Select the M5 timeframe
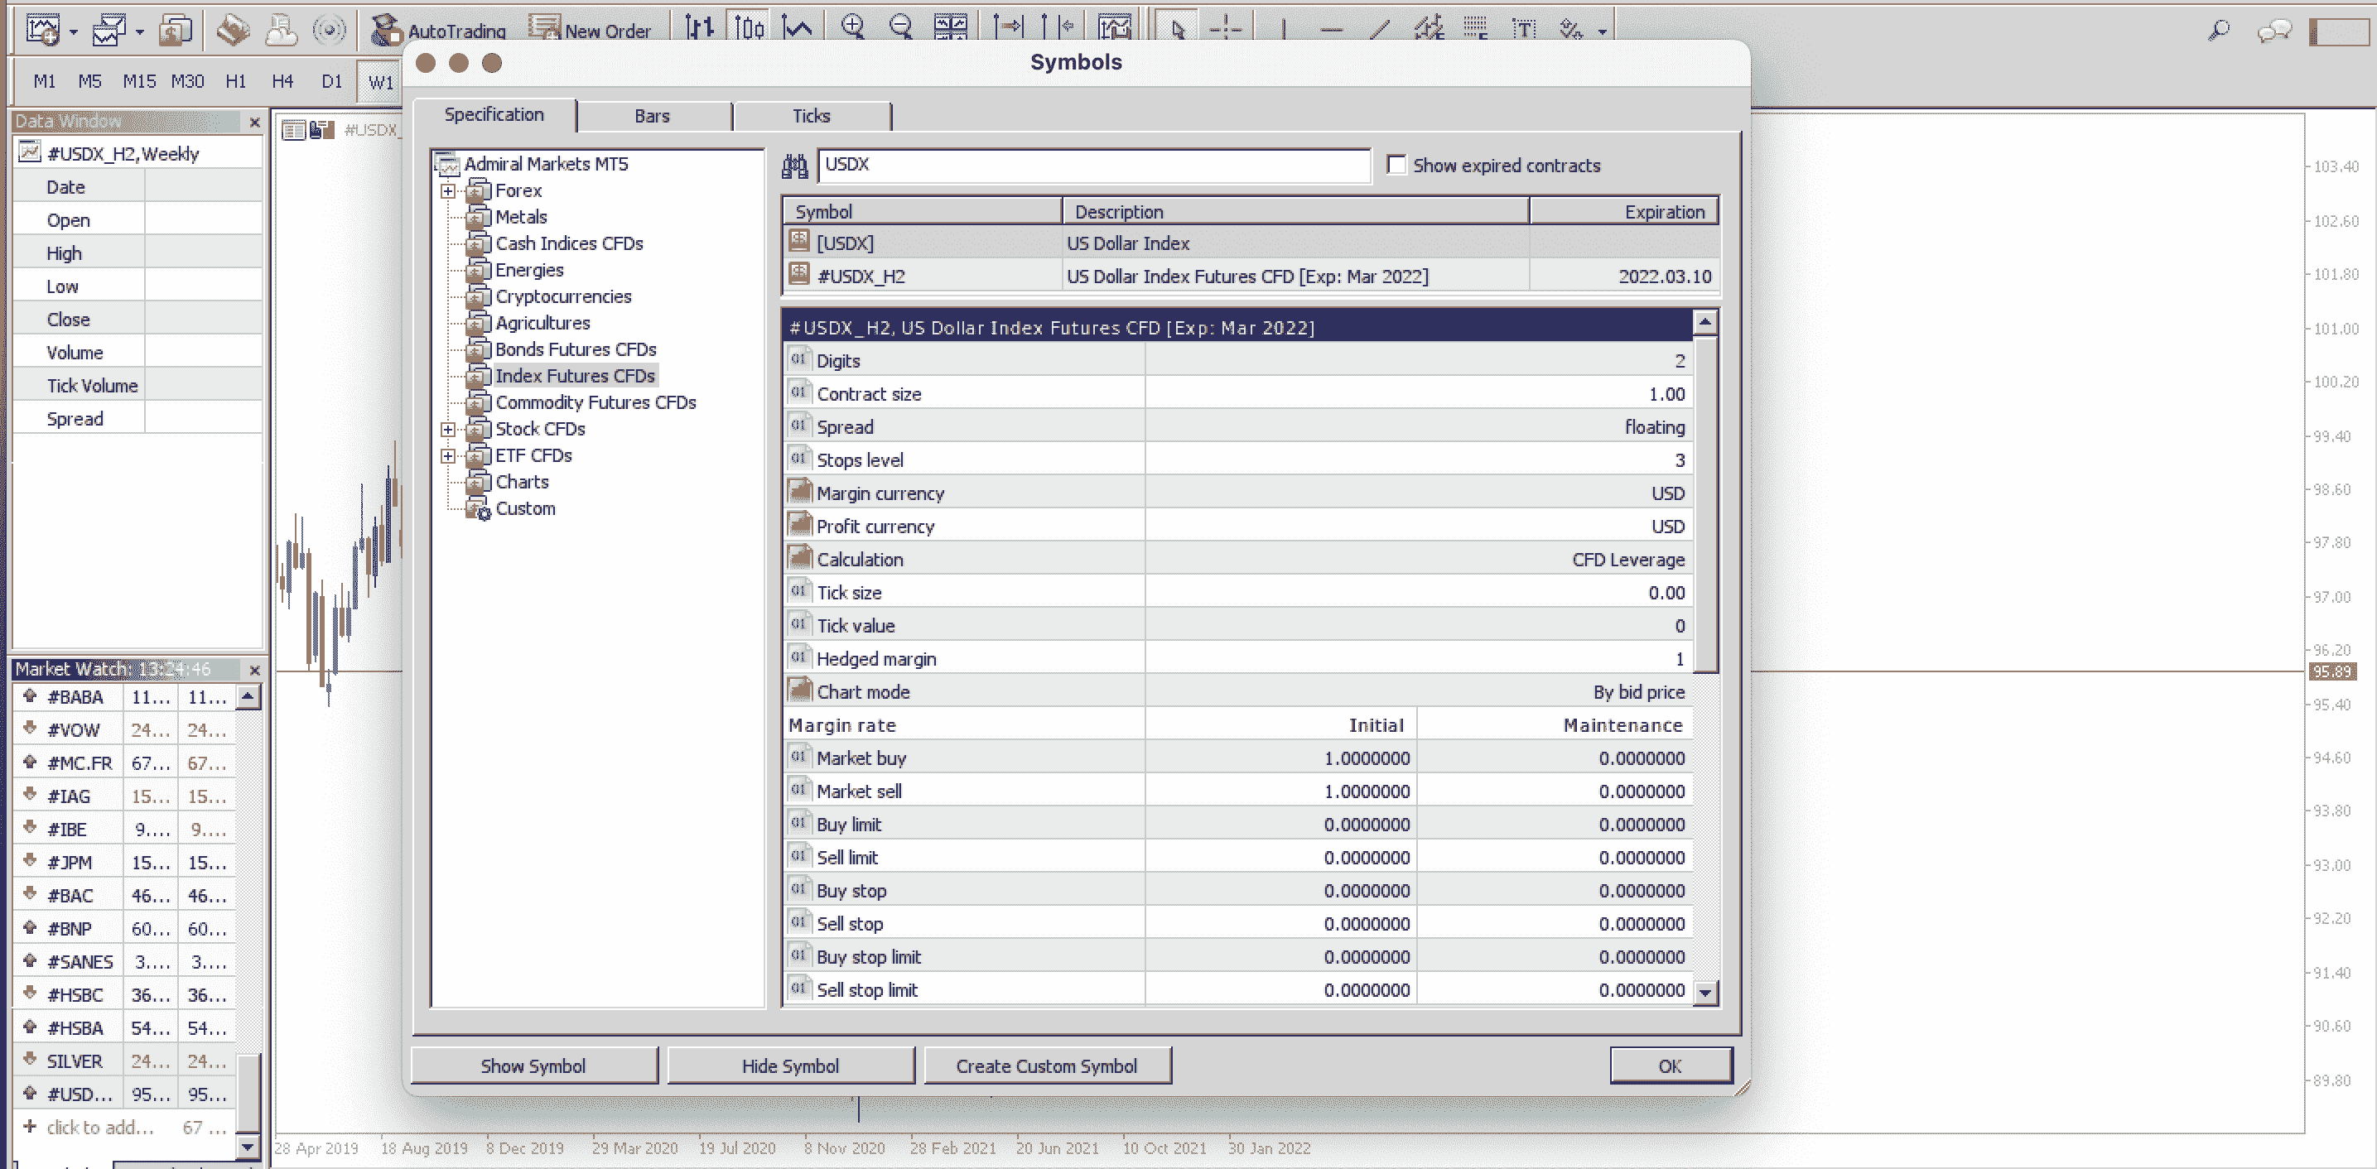 [x=89, y=81]
